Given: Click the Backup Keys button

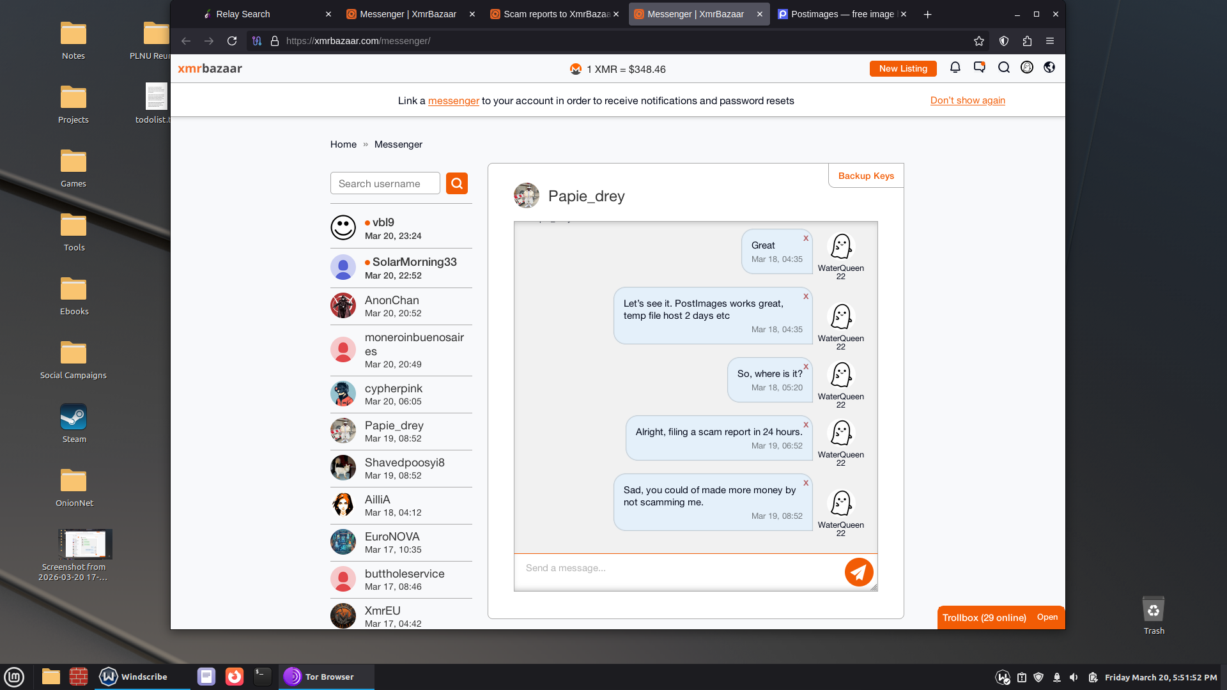Looking at the screenshot, I should 865,176.
